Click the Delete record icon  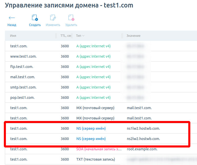tap(71, 18)
